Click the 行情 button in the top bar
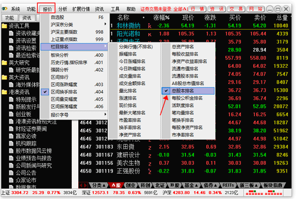This screenshot has height=199, width=299. [197, 9]
